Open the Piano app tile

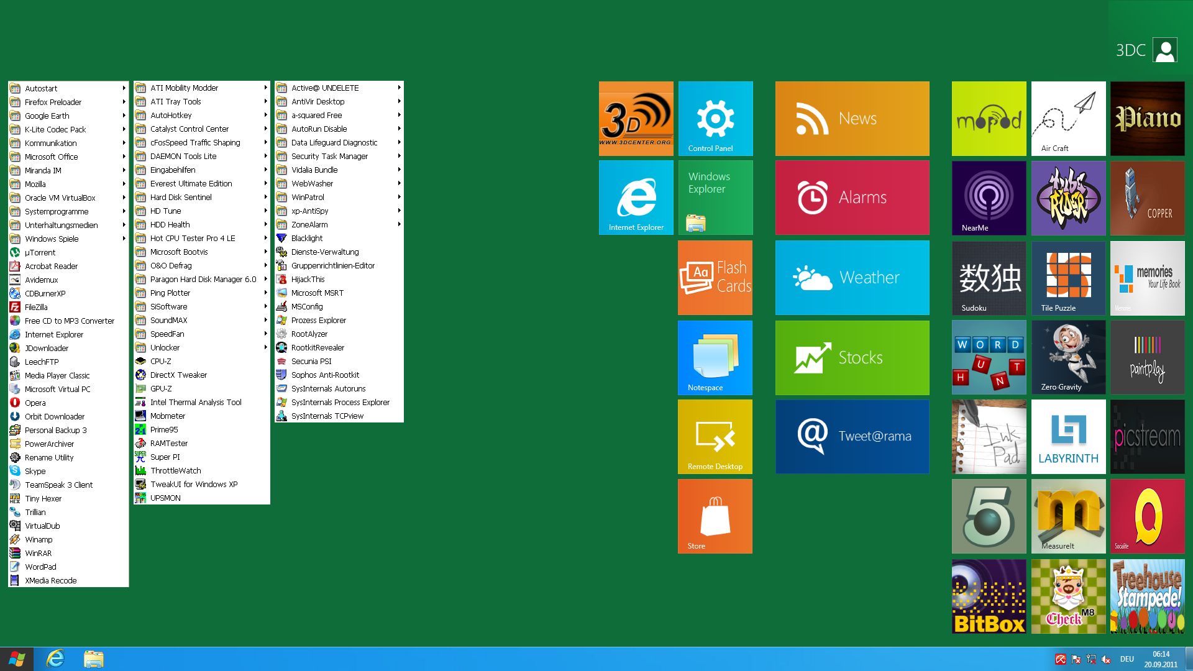1147,118
